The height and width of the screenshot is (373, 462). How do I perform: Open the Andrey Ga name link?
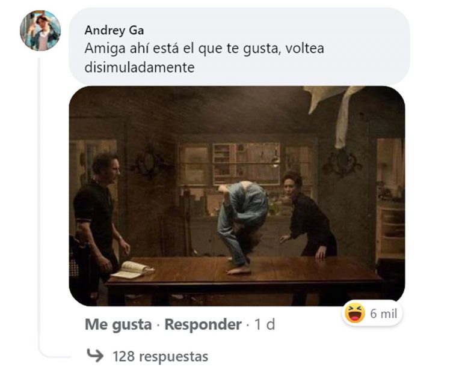[114, 30]
